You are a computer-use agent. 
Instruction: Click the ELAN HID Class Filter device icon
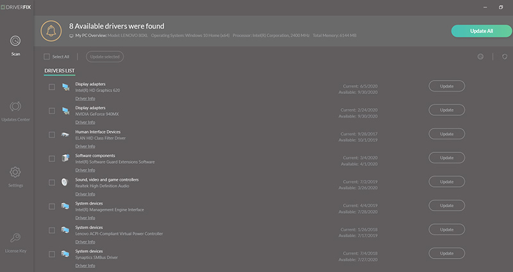click(x=65, y=134)
